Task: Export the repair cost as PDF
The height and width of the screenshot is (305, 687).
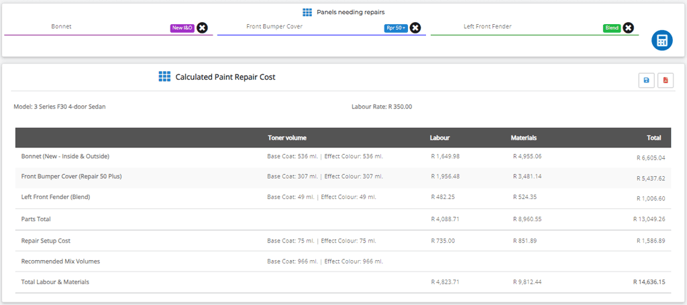Action: pyautogui.click(x=665, y=80)
